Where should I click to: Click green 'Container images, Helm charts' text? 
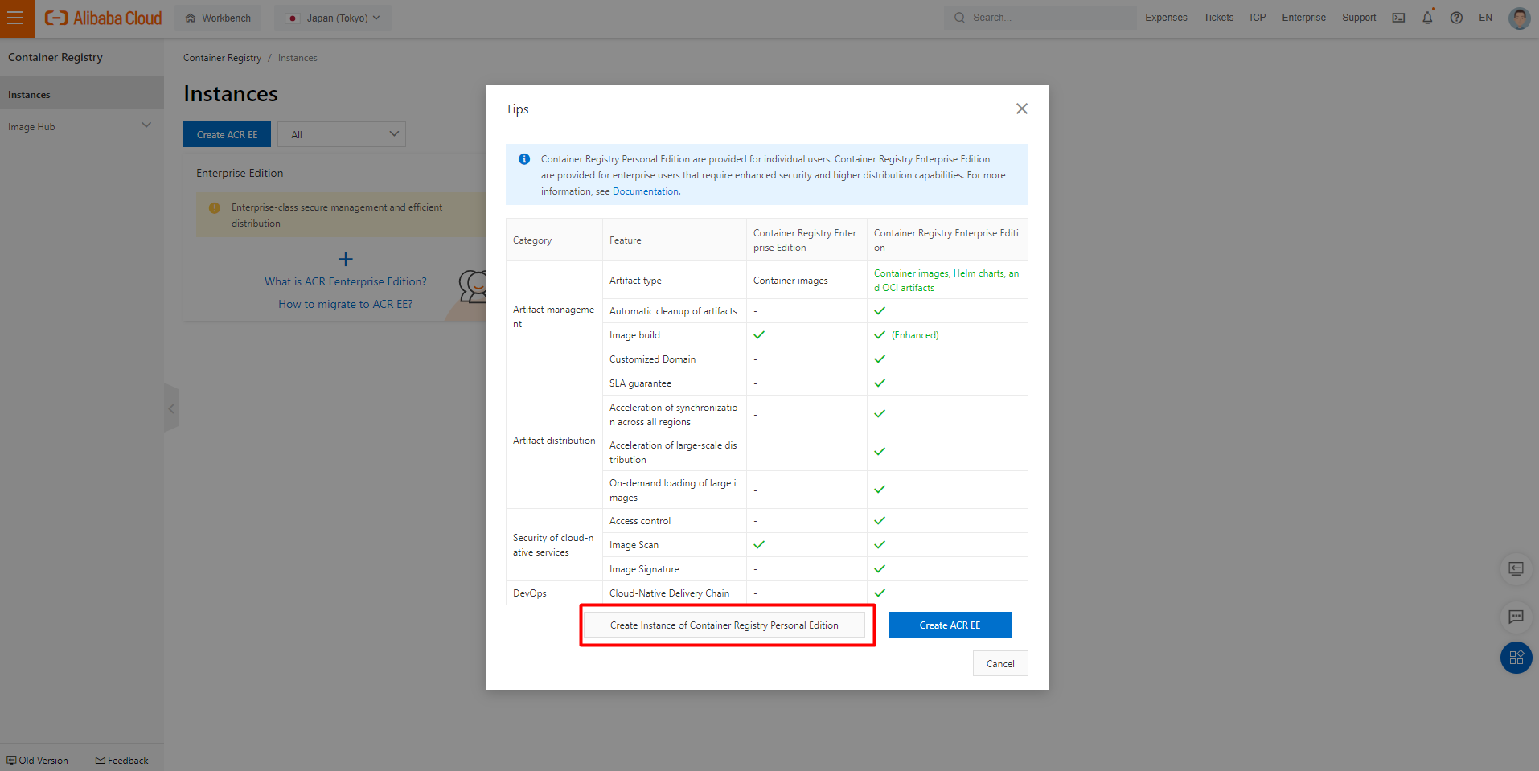pyautogui.click(x=946, y=281)
